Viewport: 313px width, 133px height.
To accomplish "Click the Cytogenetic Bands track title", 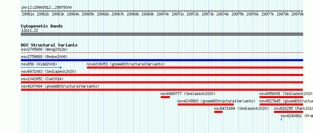I will pyautogui.click(x=42, y=26).
